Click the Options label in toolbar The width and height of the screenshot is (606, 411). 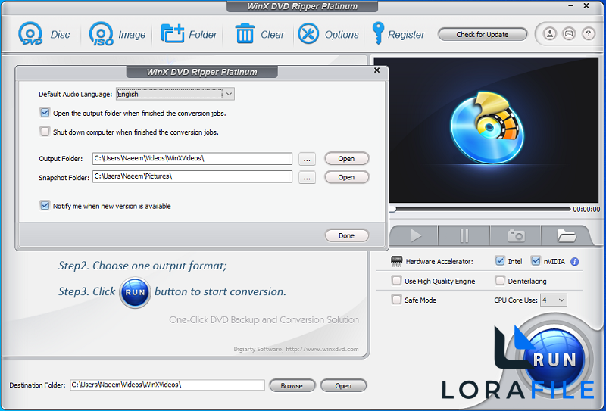tap(342, 34)
